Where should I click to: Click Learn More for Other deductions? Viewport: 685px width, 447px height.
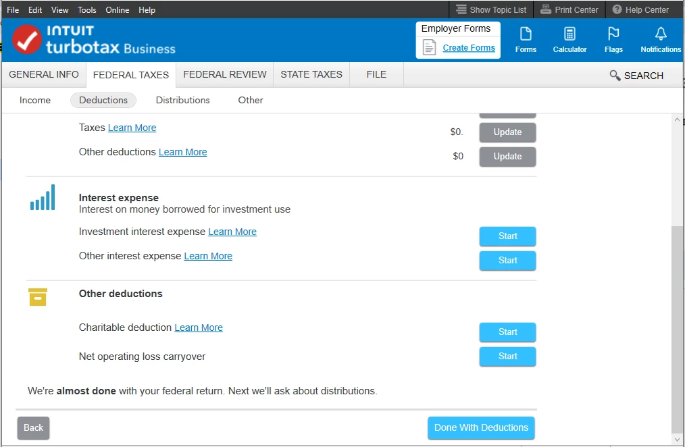[182, 152]
